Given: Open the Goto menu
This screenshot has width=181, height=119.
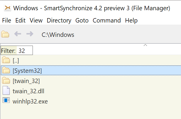Looking at the screenshot, I should pyautogui.click(x=82, y=20).
